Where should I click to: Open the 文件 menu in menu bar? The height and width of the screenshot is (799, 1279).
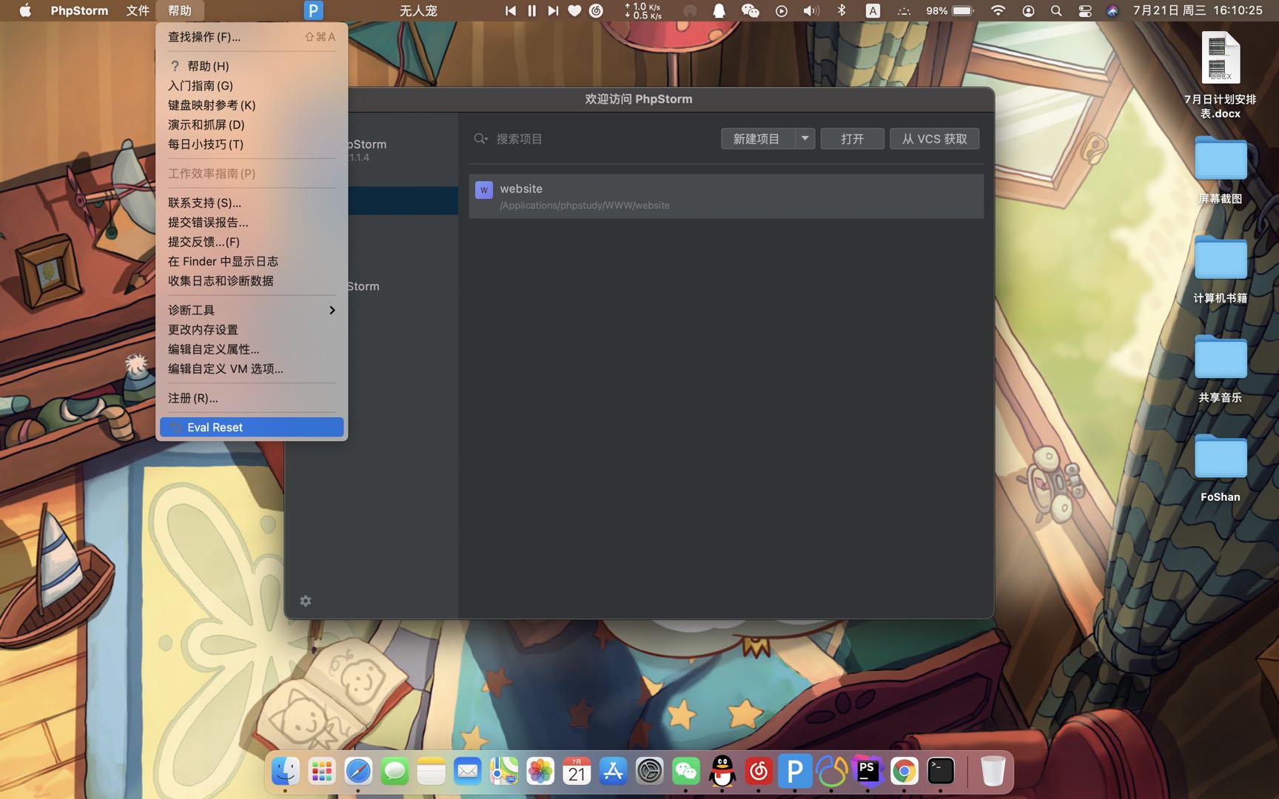(138, 10)
